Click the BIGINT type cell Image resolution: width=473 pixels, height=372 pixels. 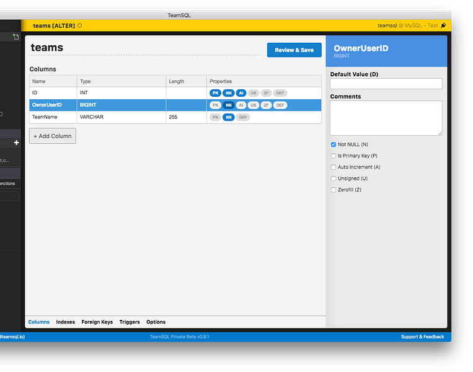pos(122,105)
